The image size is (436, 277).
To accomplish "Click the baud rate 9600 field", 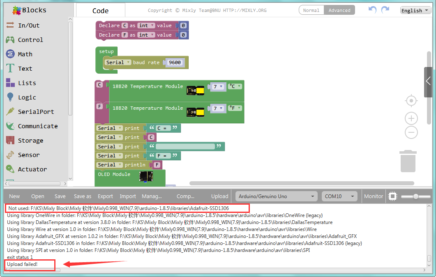I will 175,62.
